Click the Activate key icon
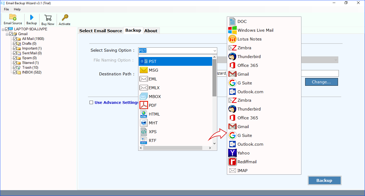Image resolution: width=365 pixels, height=196 pixels. [65, 20]
